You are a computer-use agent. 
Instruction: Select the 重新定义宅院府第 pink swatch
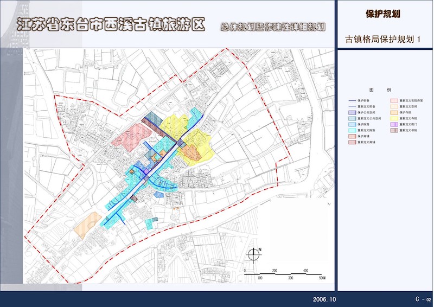[394, 101]
